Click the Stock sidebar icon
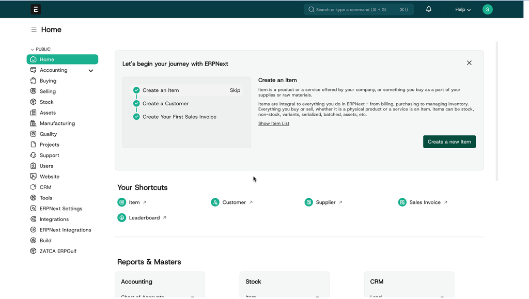The height and width of the screenshot is (299, 529). click(33, 102)
